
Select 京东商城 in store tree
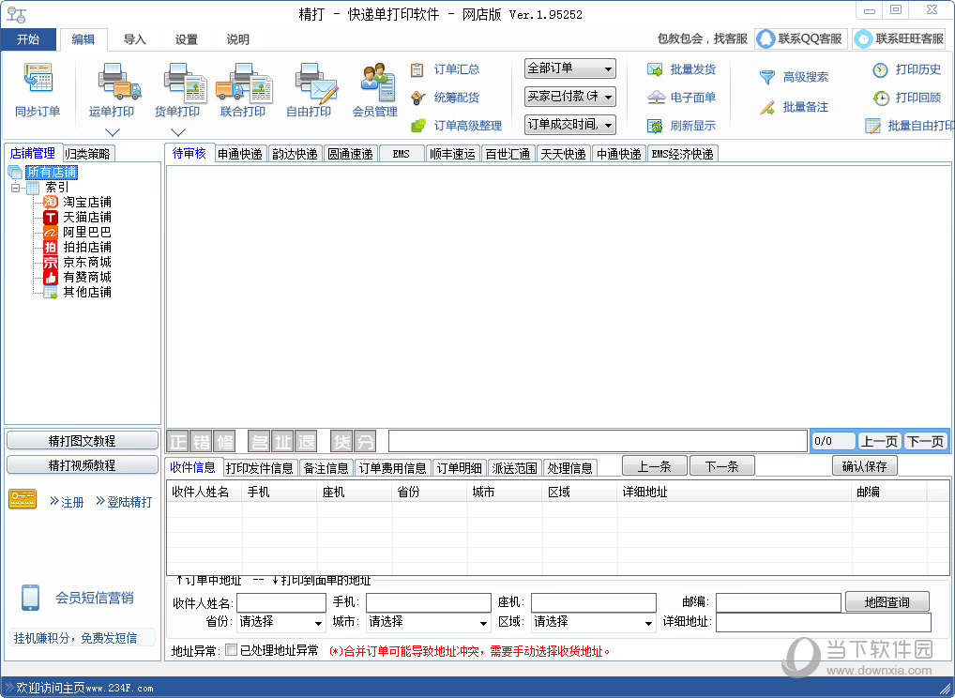click(x=87, y=262)
